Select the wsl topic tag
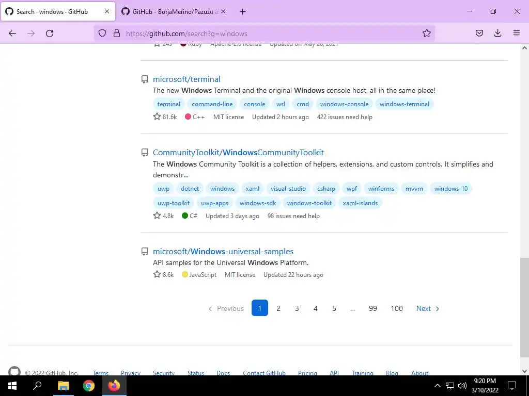Screen dimensions: 529x396 click(x=281, y=104)
